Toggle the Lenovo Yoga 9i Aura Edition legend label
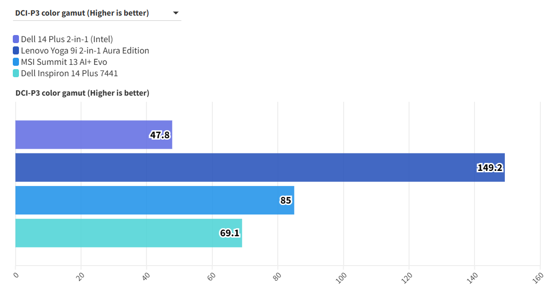Viewport: 556px width, 294px height. pyautogui.click(x=85, y=51)
